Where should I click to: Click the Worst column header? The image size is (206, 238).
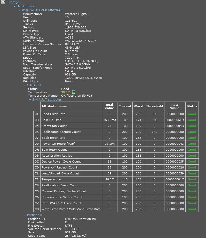point(138,106)
